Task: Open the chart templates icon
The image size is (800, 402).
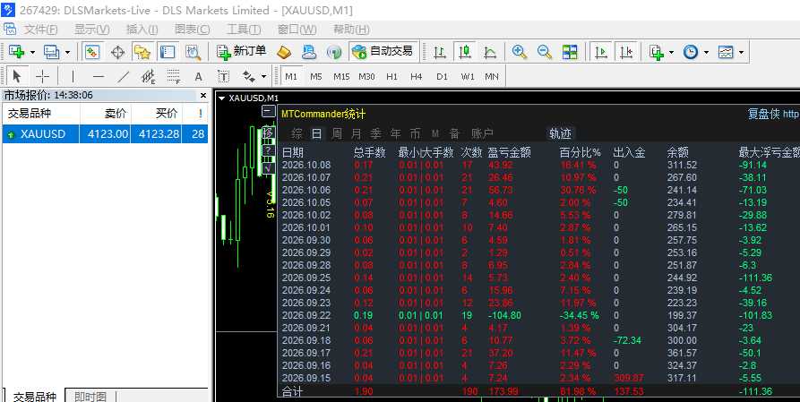Action: click(x=725, y=52)
